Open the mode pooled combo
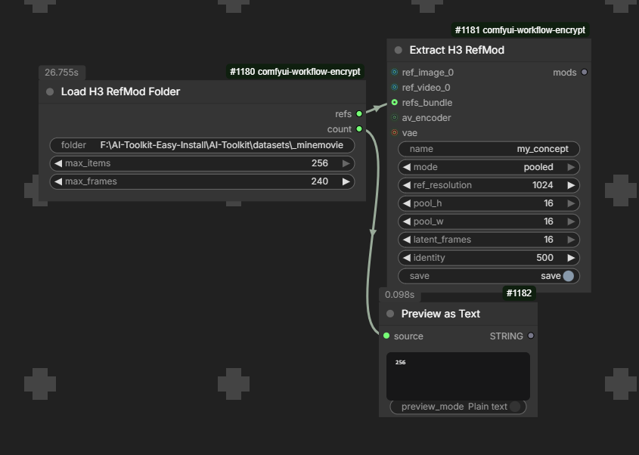 [489, 167]
